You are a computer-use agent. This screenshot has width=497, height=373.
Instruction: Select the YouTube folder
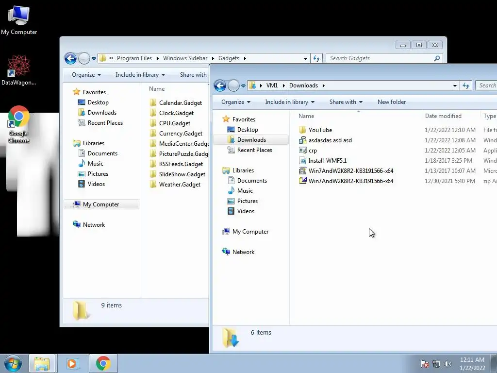[x=320, y=130]
